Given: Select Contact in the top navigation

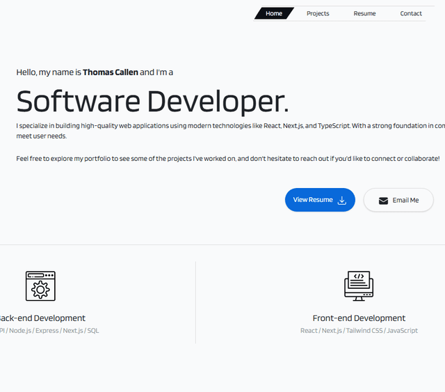Looking at the screenshot, I should (x=411, y=13).
